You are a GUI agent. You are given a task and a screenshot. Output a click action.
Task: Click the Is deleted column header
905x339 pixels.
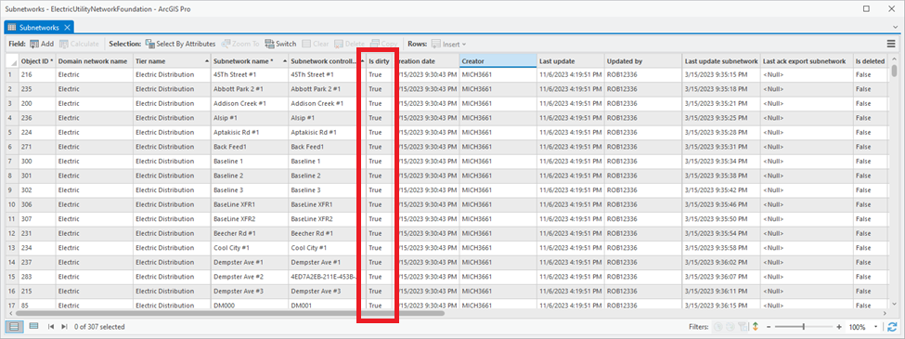tap(871, 60)
